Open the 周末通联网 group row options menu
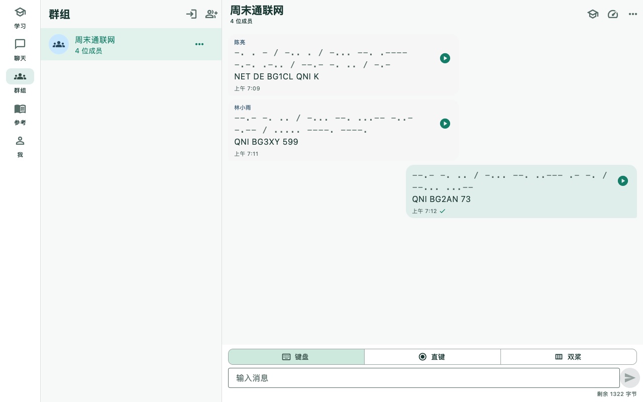The width and height of the screenshot is (643, 402). click(199, 44)
